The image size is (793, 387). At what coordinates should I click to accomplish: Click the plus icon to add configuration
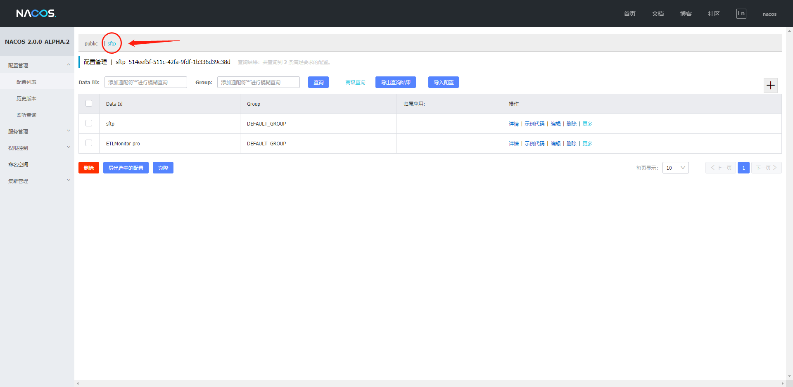(x=770, y=85)
